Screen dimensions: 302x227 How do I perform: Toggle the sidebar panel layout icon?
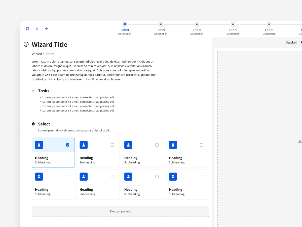[x=27, y=29]
